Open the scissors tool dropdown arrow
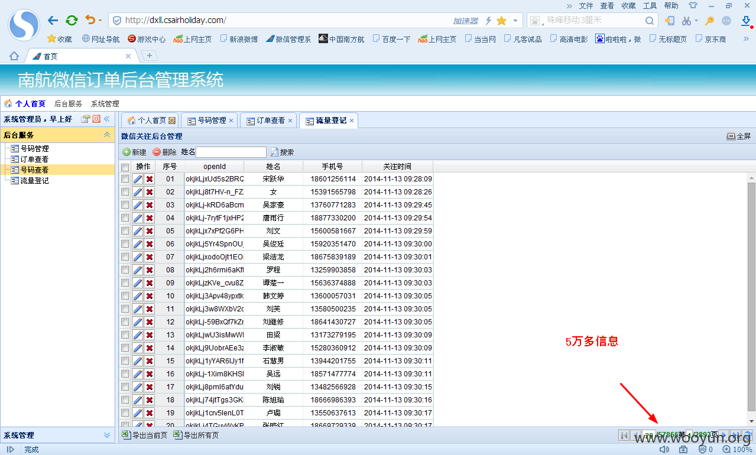756x455 pixels. [x=696, y=21]
